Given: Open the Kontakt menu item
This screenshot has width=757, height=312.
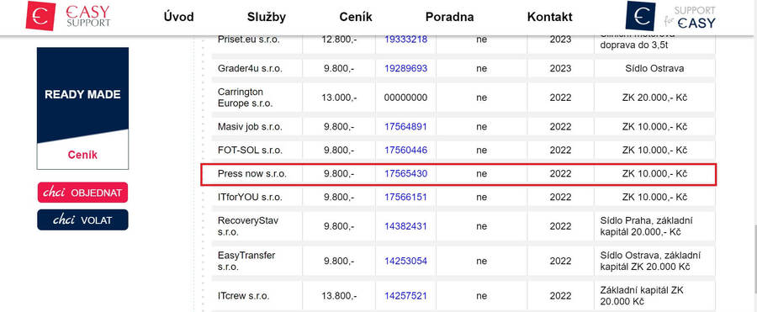Looking at the screenshot, I should (550, 17).
